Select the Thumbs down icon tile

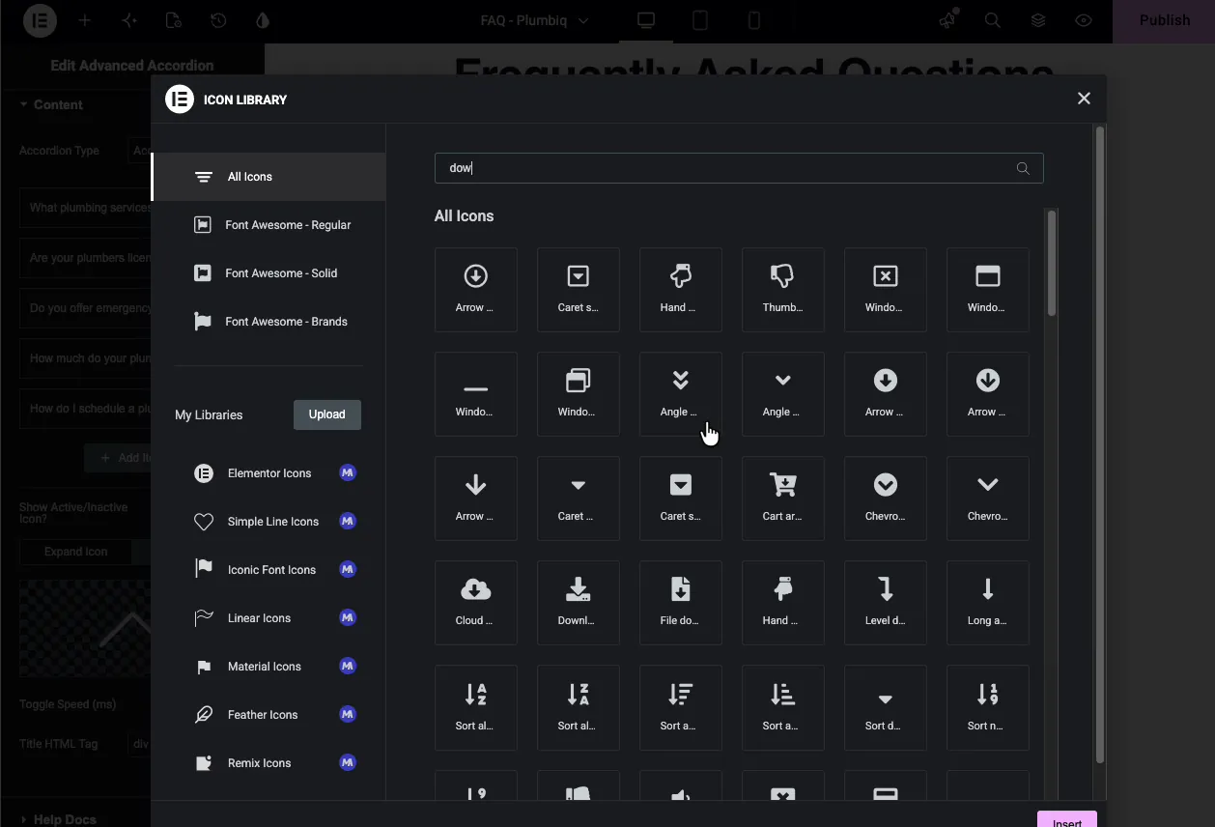pos(782,290)
